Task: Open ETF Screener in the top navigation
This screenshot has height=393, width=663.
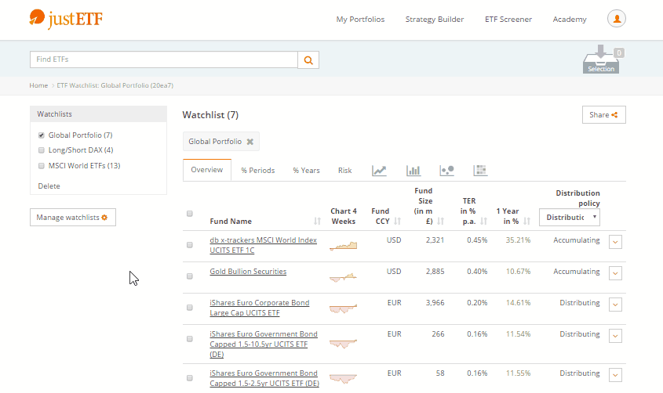Action: (508, 20)
